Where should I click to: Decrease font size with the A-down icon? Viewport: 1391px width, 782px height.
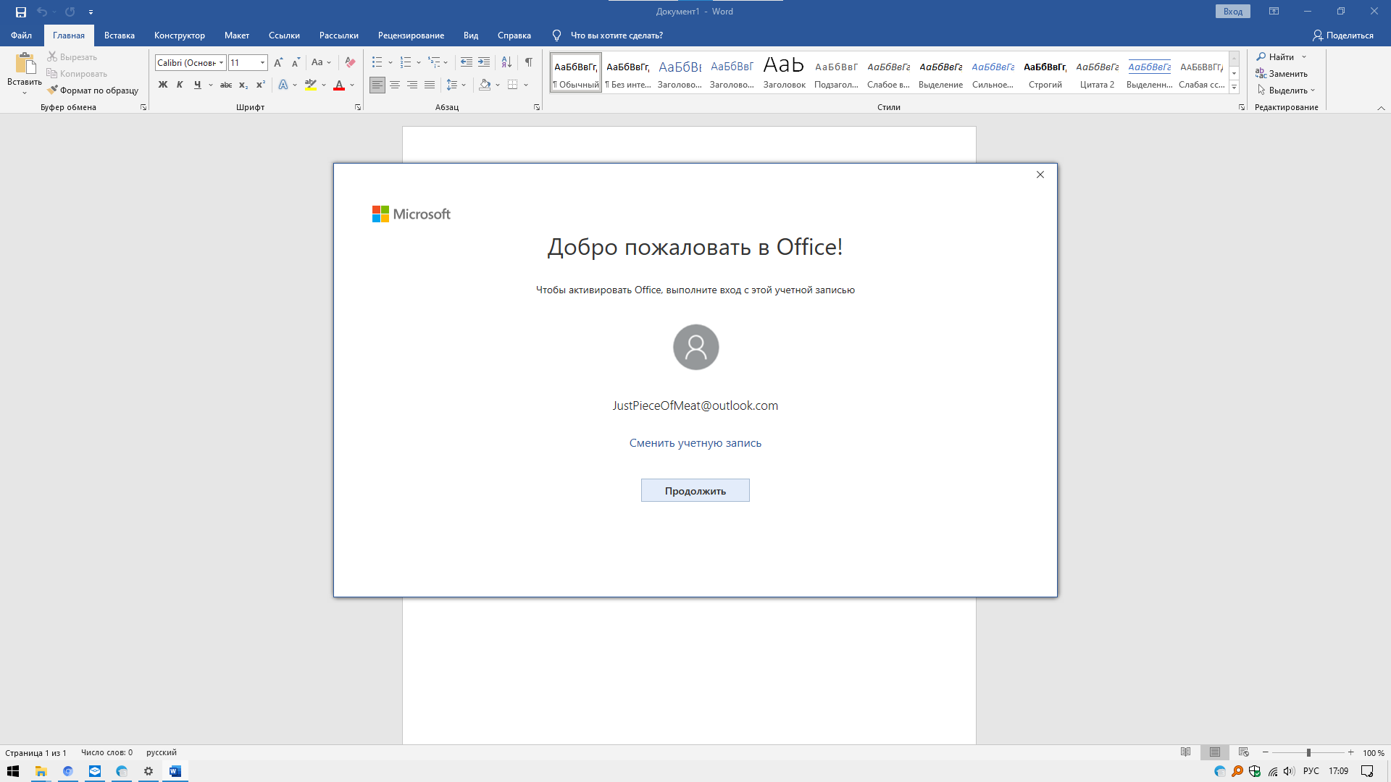point(296,62)
